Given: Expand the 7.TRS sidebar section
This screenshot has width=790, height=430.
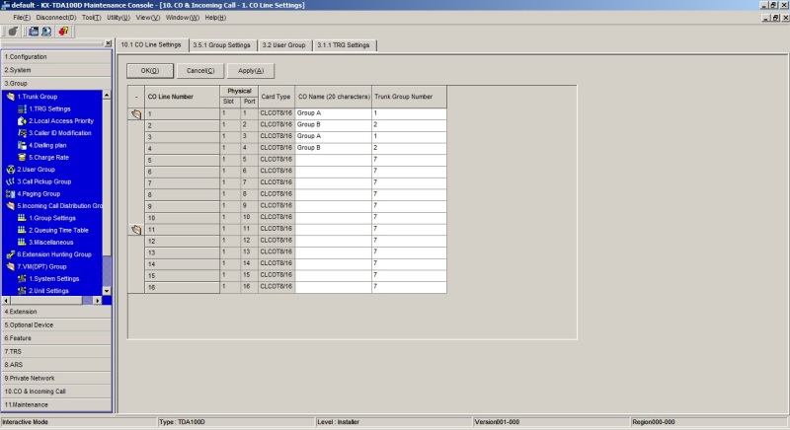Looking at the screenshot, I should (56, 351).
